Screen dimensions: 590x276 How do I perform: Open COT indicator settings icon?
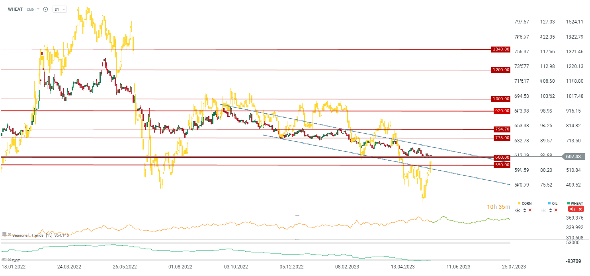(4, 259)
